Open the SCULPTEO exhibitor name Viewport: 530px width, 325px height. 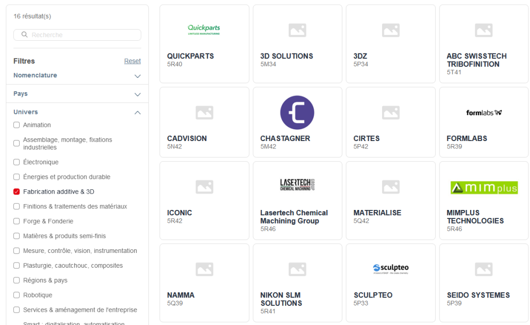(373, 295)
